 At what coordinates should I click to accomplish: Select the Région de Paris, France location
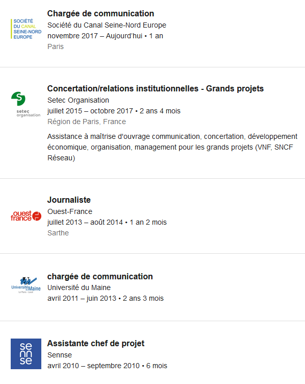pos(87,122)
